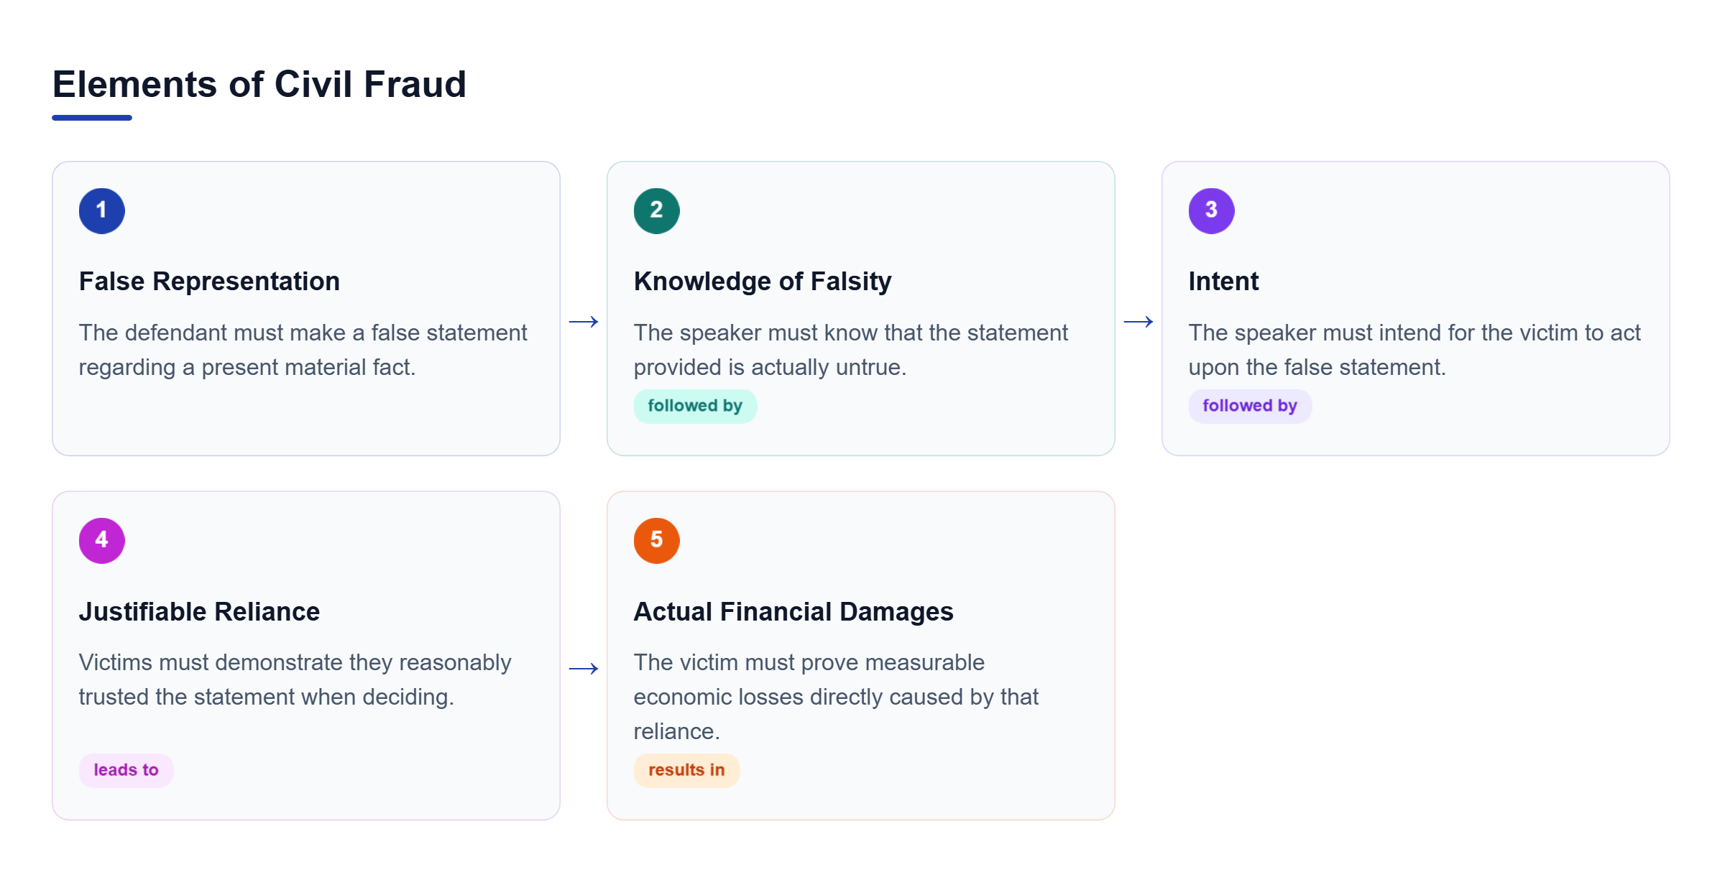The height and width of the screenshot is (872, 1725).
Task: Click the teal number 2 badge
Action: coord(656,210)
